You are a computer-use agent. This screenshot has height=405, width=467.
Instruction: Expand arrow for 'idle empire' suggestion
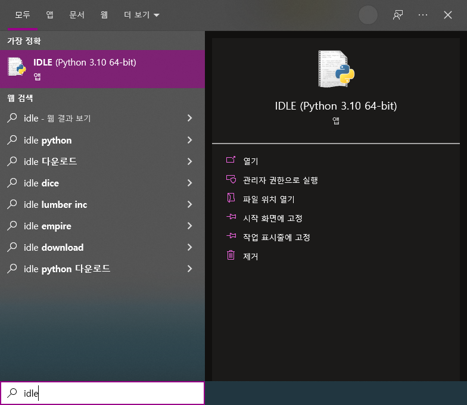[x=189, y=226]
